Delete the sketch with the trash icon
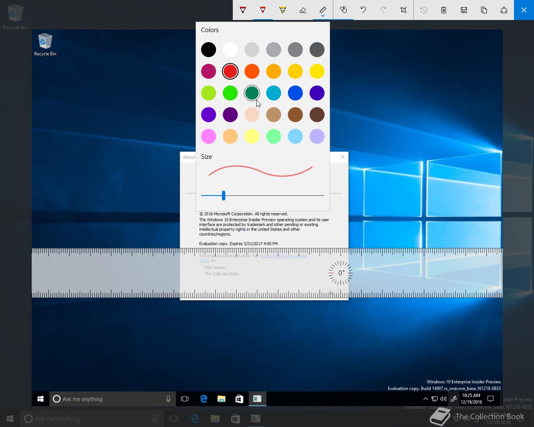 444,10
